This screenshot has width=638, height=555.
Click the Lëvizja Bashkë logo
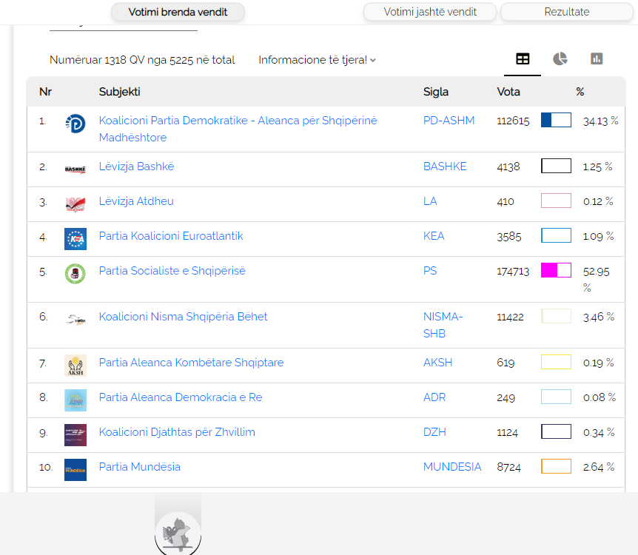point(75,169)
